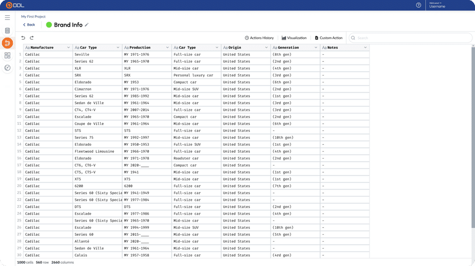Select the (5th gen) generation cell
This screenshot has height=266, width=475.
pos(295,234)
